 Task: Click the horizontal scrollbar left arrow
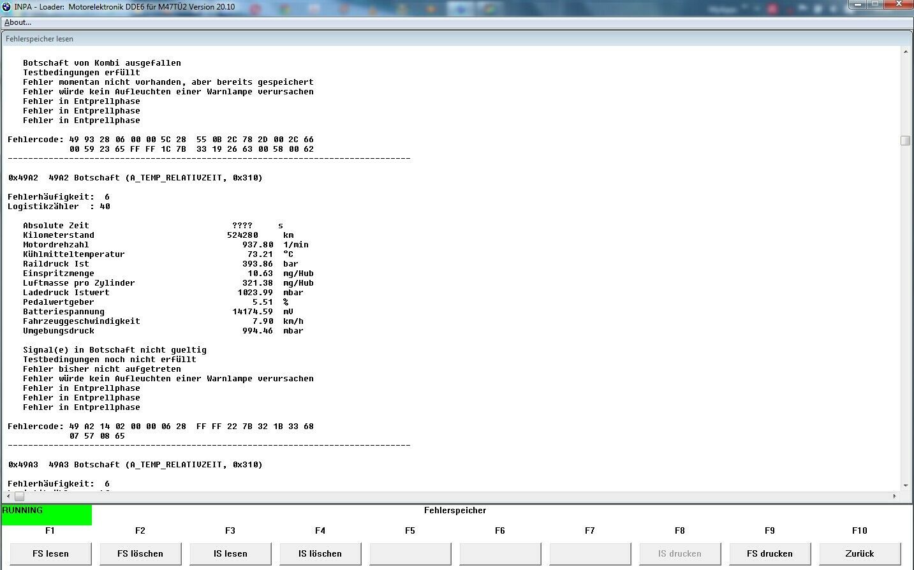point(8,496)
